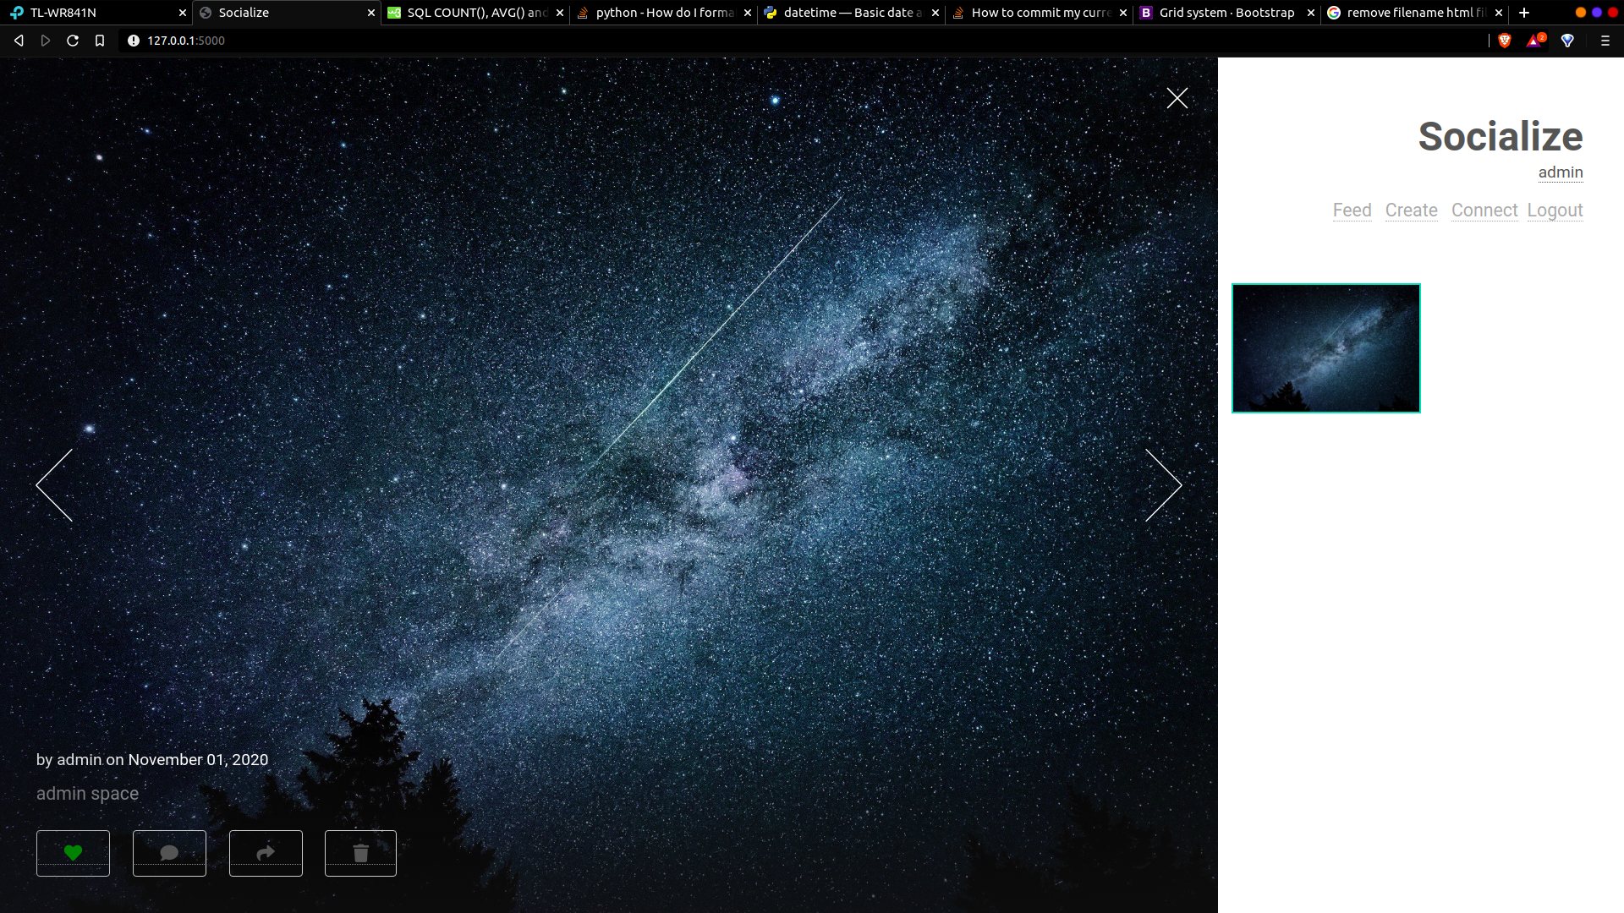Image resolution: width=1624 pixels, height=913 pixels.
Task: Reload the page with the refresh icon
Action: (x=73, y=41)
